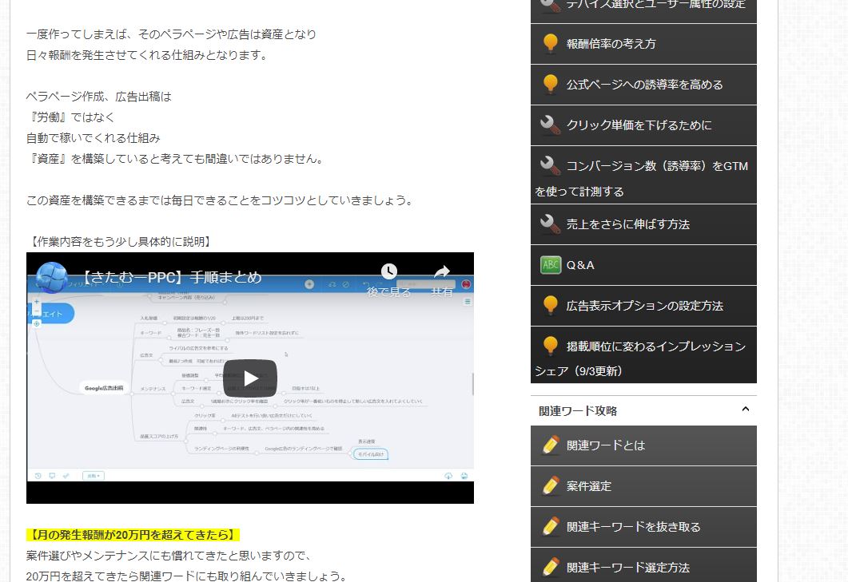Open 関連キーワードを抜き取る sidebar item
The image size is (848, 582).
(x=633, y=527)
